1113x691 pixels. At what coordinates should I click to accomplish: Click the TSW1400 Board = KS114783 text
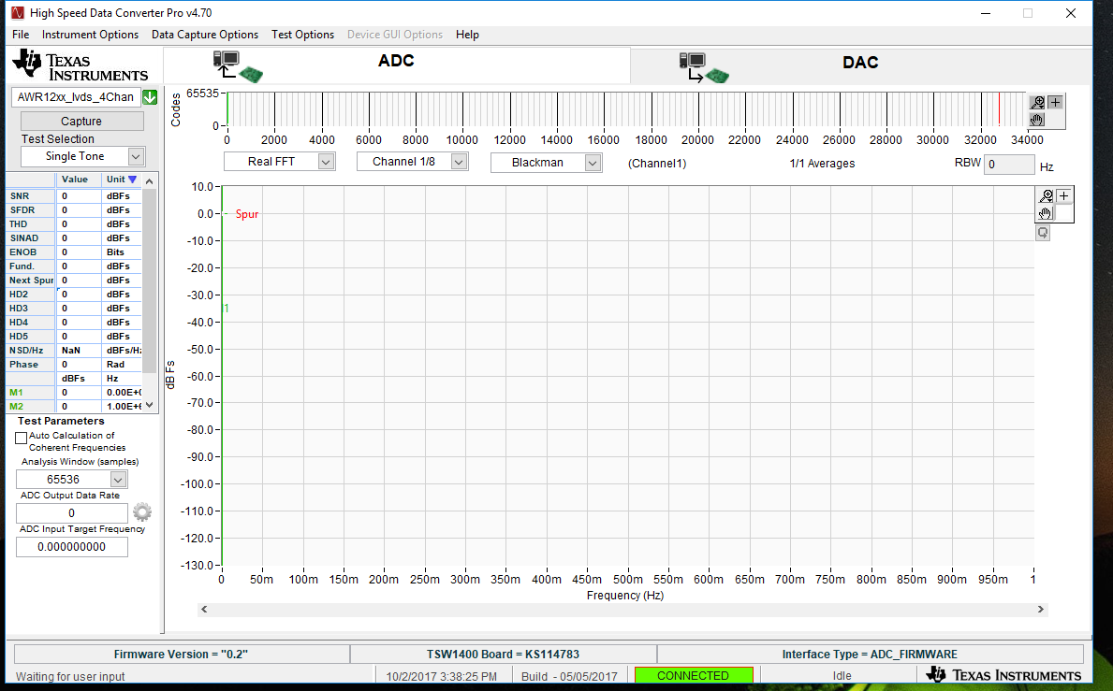(503, 655)
